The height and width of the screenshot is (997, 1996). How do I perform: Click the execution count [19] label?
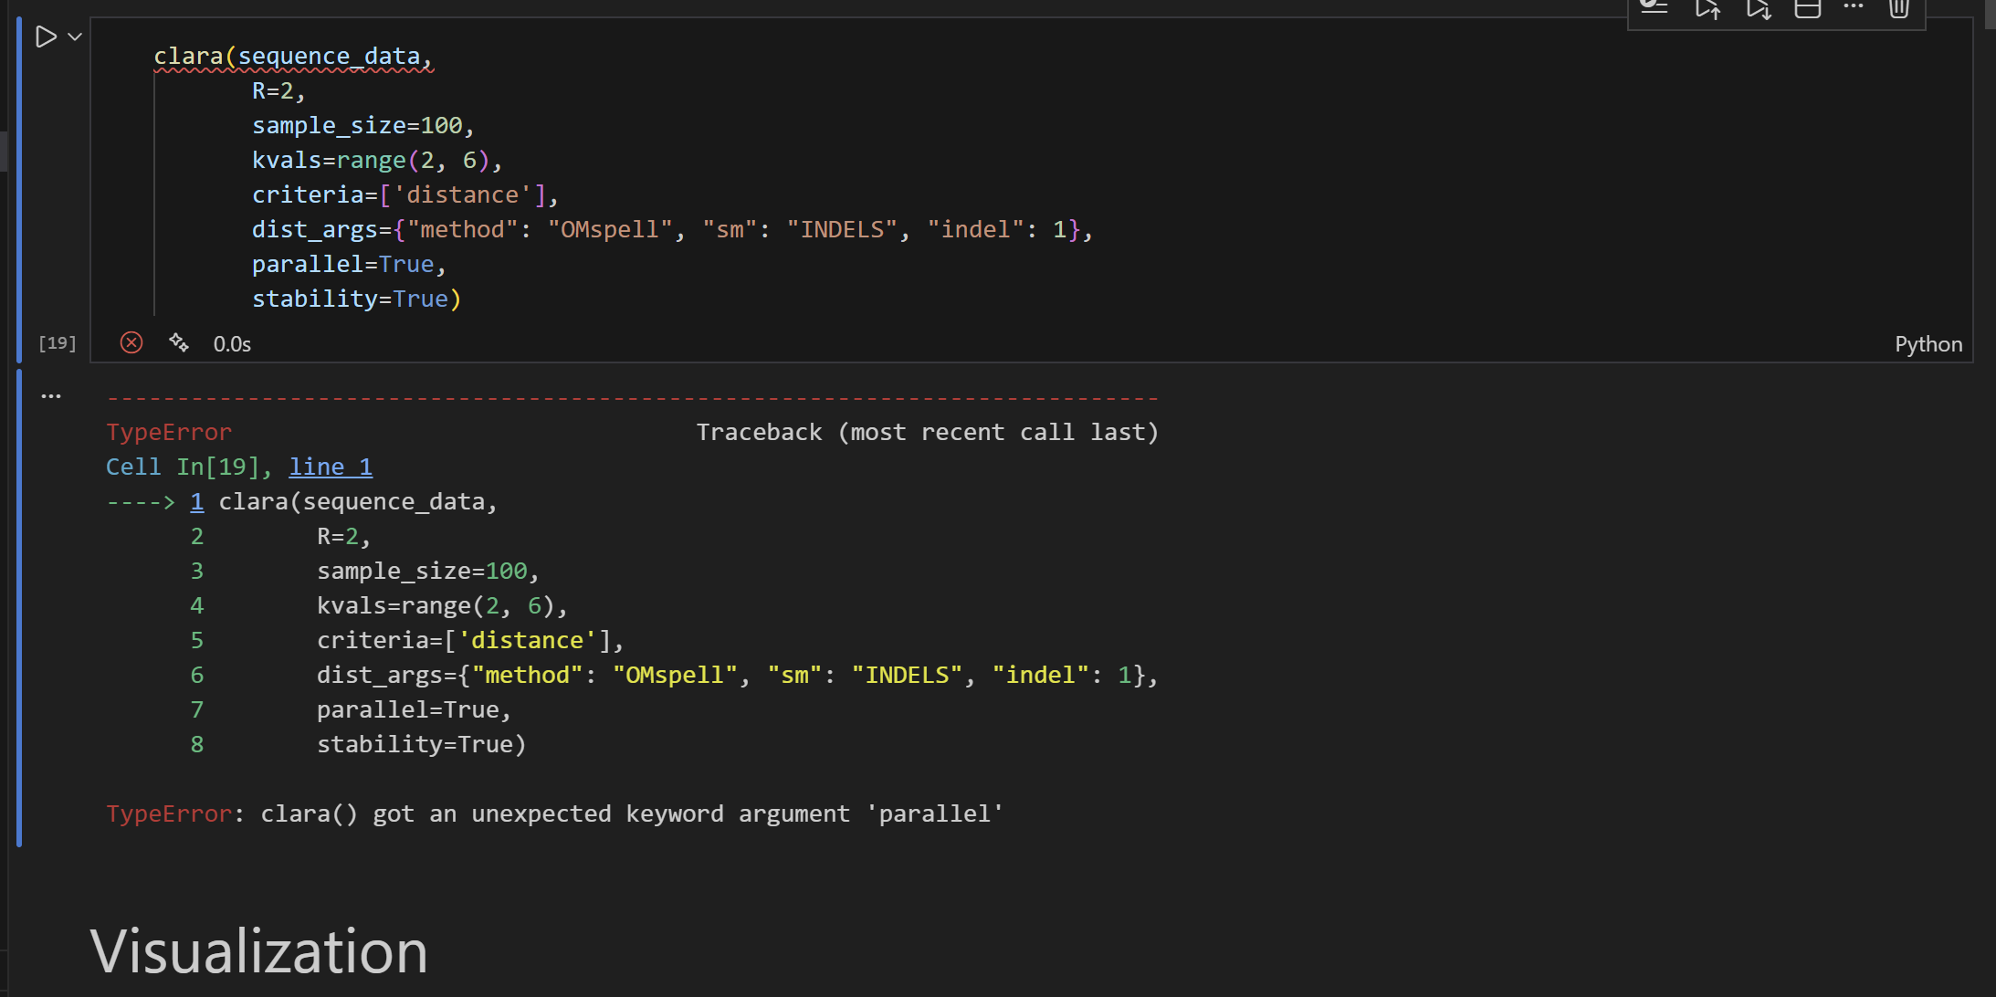(57, 343)
